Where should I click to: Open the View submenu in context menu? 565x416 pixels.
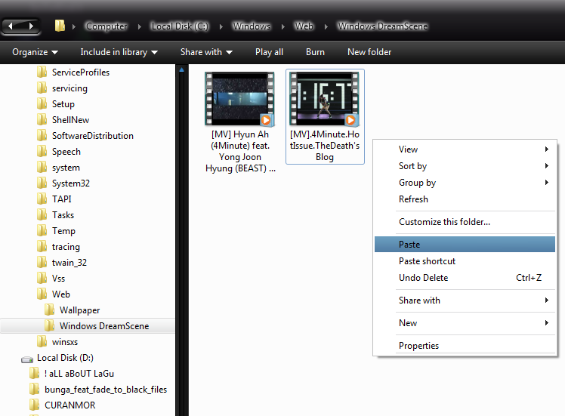[x=409, y=149]
